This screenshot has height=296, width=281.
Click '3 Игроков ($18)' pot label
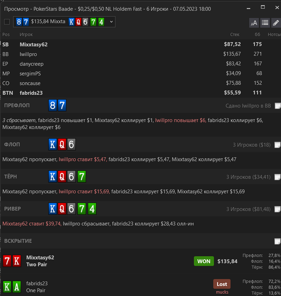pyautogui.click(x=251, y=145)
